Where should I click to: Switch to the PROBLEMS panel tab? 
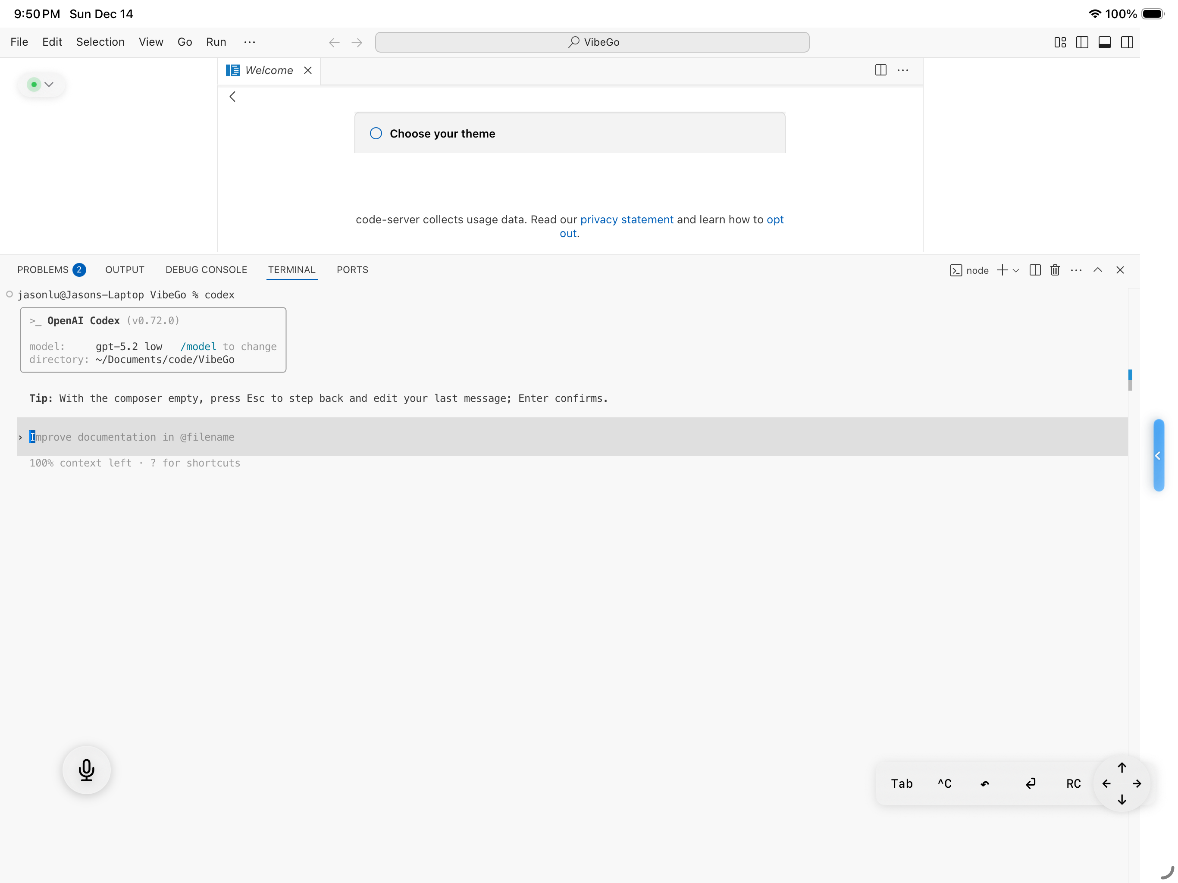coord(51,269)
